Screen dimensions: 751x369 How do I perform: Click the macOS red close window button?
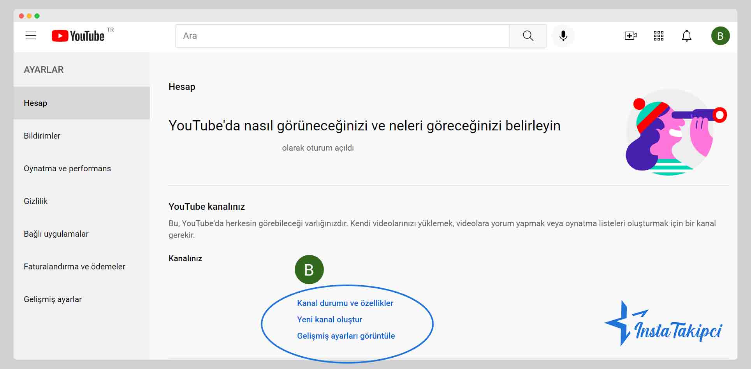(x=21, y=16)
